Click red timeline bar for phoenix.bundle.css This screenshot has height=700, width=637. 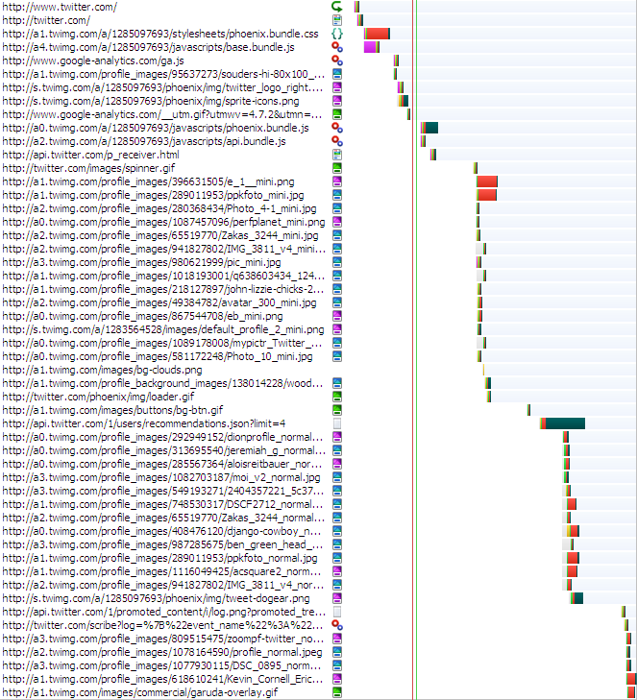pos(378,34)
